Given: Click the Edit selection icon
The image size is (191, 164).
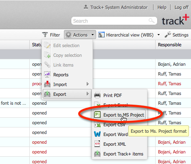Looking at the screenshot, I should coord(47,45).
